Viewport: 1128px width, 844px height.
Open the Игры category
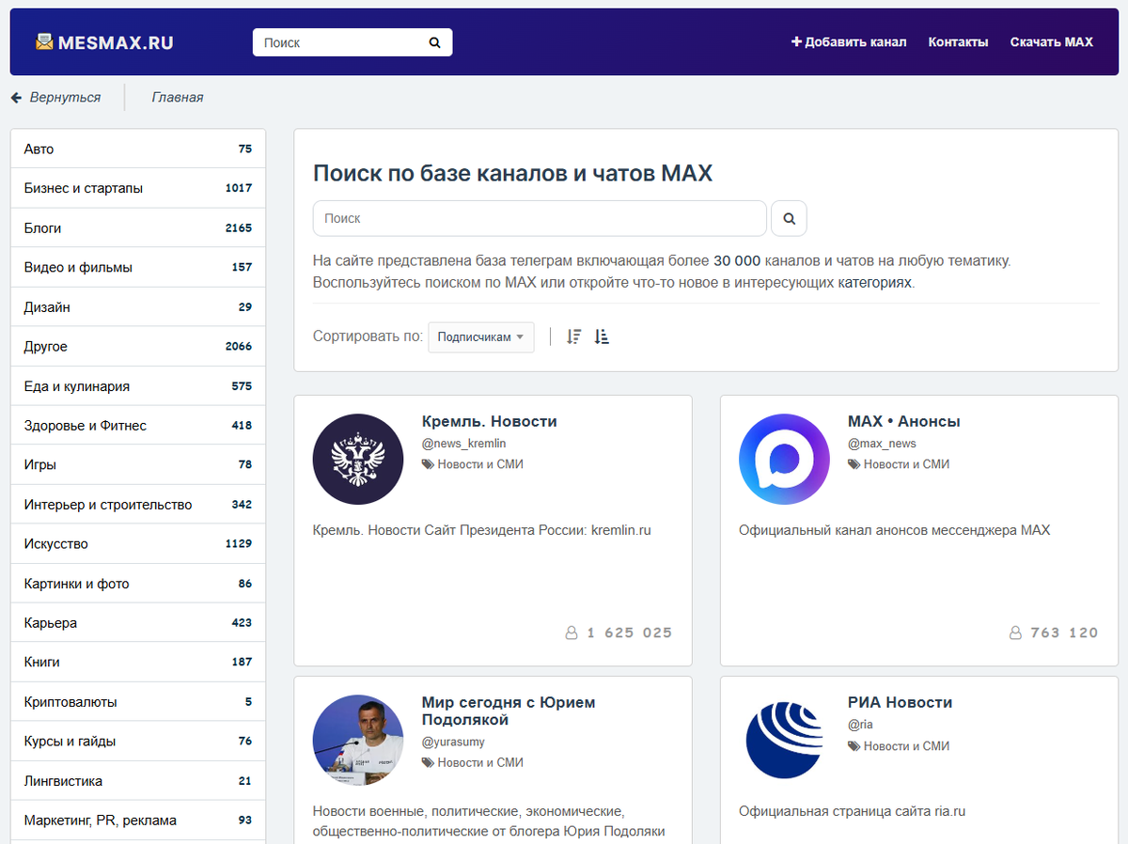coord(138,465)
